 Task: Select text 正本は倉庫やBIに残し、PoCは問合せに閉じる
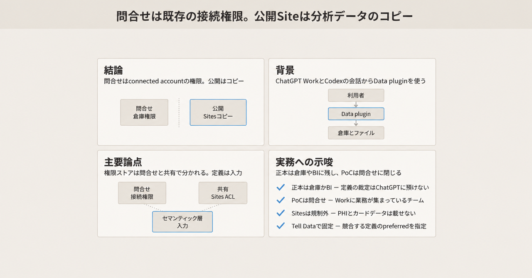338,173
